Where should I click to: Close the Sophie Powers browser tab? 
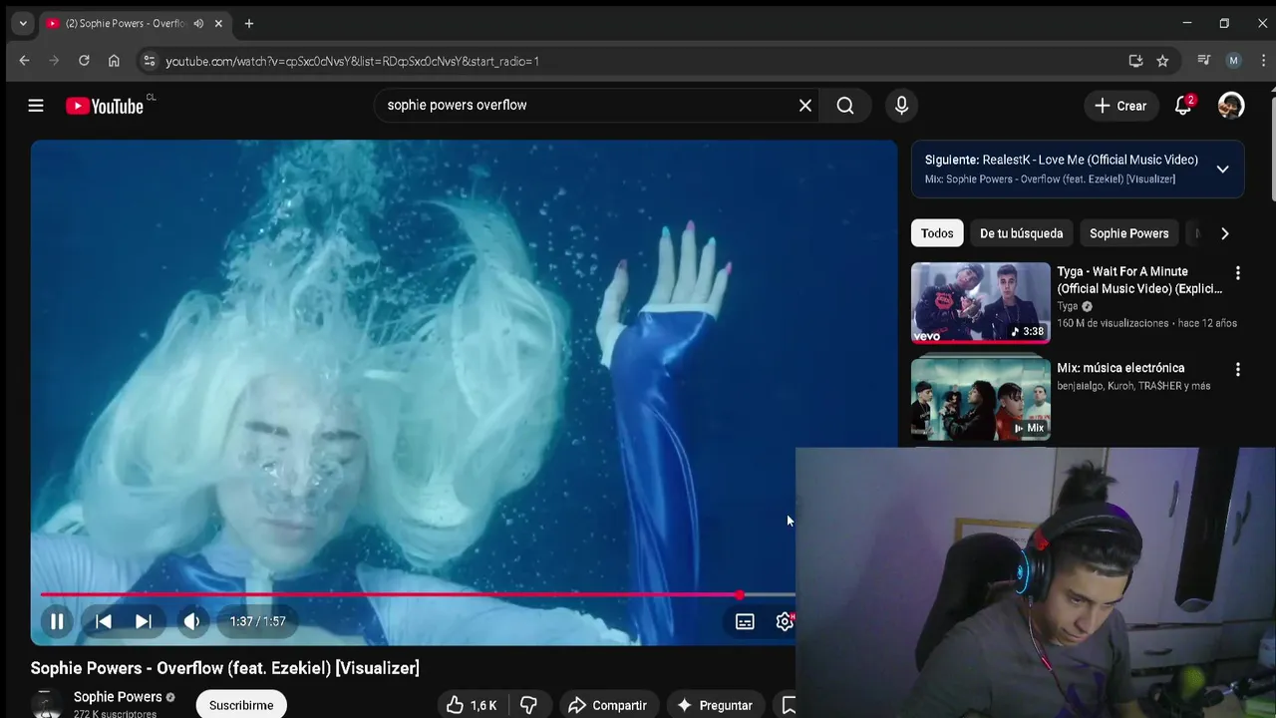(218, 23)
